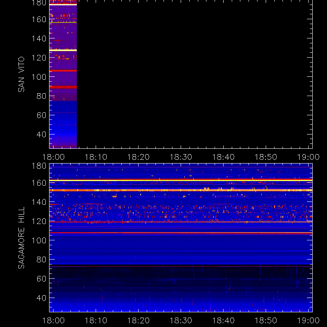327x327 pixels.
Task: Select the 120 label on Sagamore Hill axis
Action: click(x=39, y=221)
